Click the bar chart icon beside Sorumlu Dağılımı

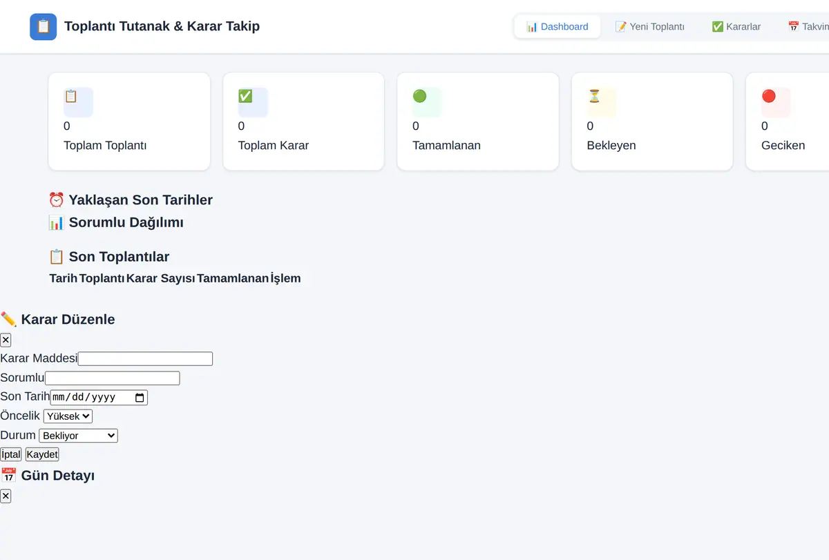pyautogui.click(x=56, y=222)
